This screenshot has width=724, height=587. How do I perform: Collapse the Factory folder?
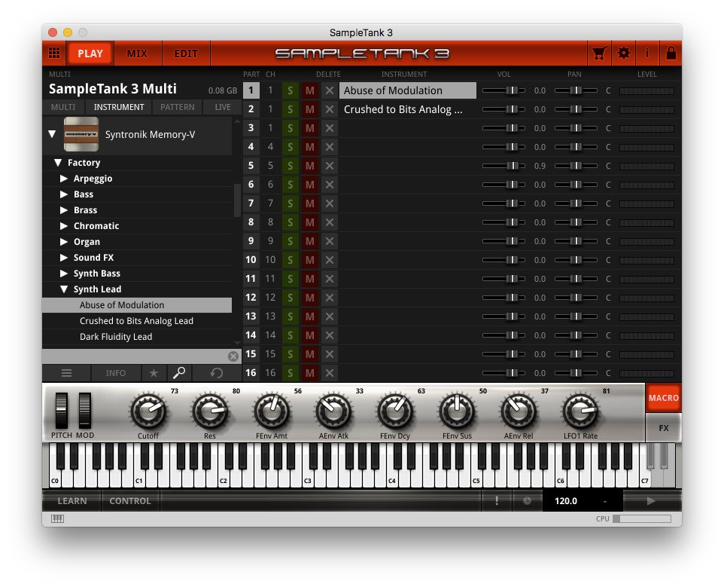click(58, 163)
